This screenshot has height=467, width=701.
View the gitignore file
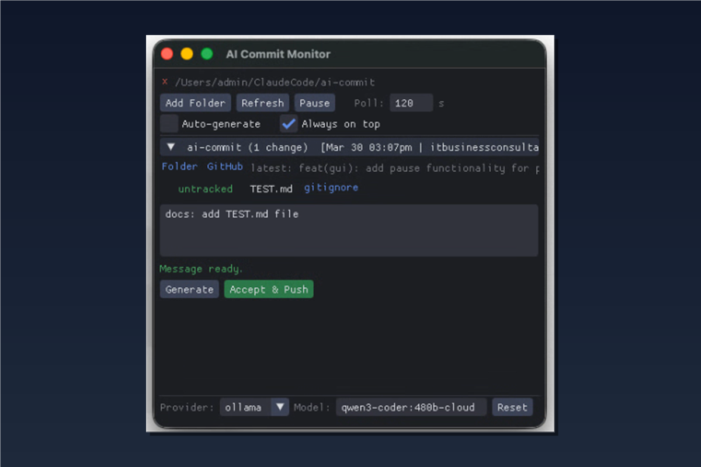pyautogui.click(x=331, y=188)
